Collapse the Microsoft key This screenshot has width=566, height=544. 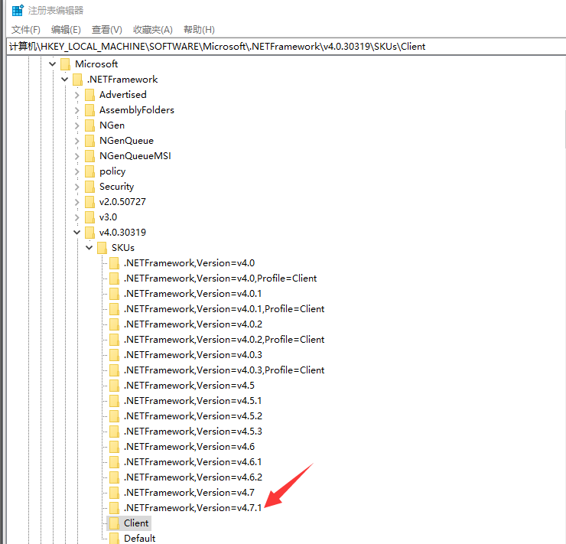pyautogui.click(x=53, y=64)
